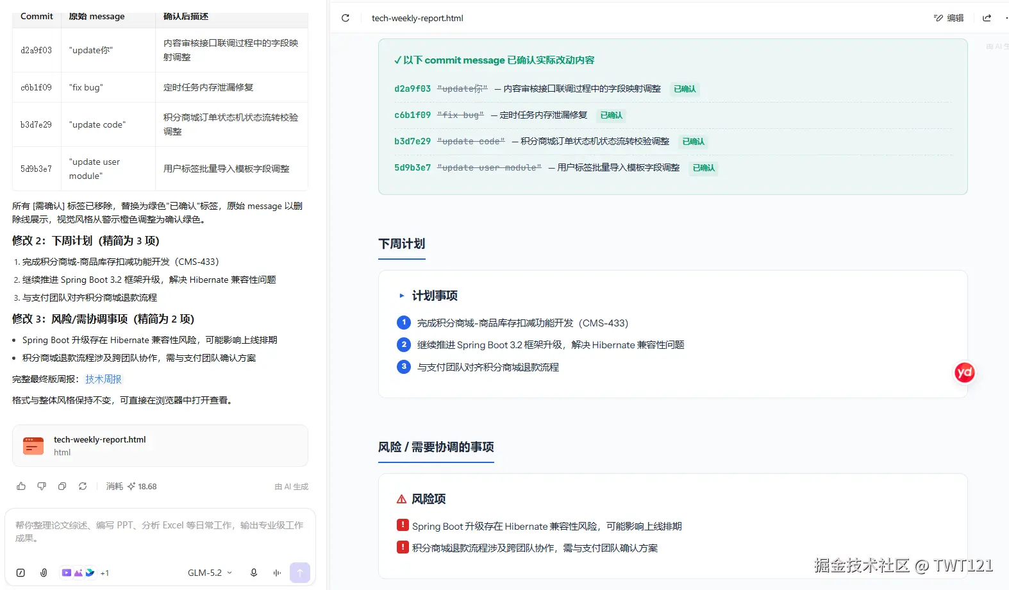Screen dimensions: 1009x590
Task: Click commit hash d2a9f03 in the green box
Action: click(413, 88)
